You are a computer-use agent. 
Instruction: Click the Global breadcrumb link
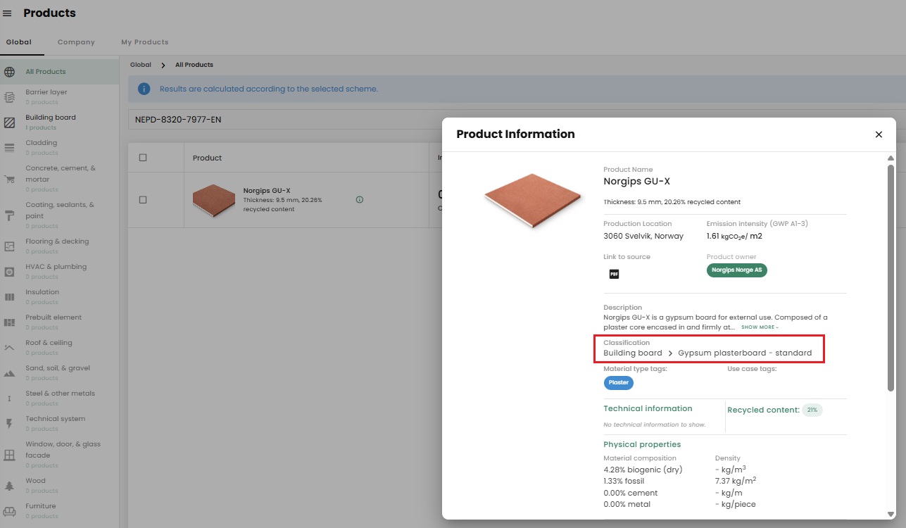[x=141, y=65]
